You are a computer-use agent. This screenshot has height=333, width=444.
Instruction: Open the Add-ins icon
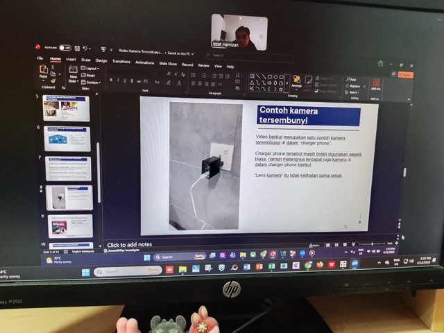375,83
